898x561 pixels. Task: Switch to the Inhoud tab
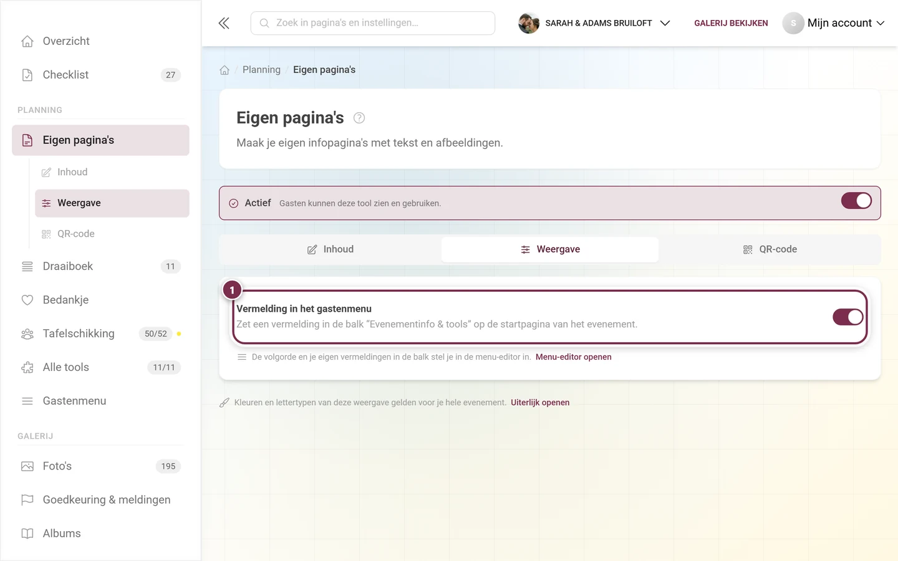(331, 249)
